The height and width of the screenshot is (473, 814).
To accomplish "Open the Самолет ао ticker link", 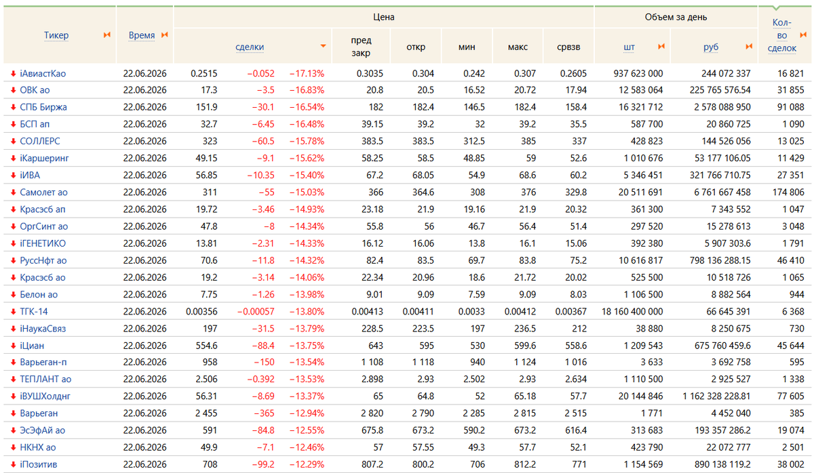I will click(44, 192).
